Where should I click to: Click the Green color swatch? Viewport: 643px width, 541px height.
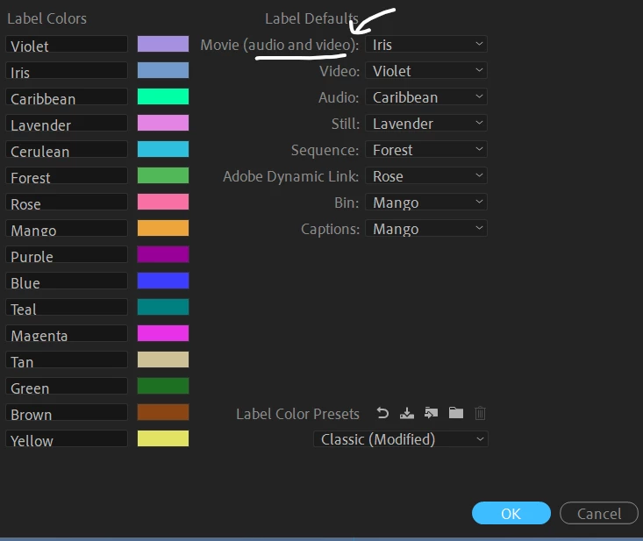pos(163,386)
